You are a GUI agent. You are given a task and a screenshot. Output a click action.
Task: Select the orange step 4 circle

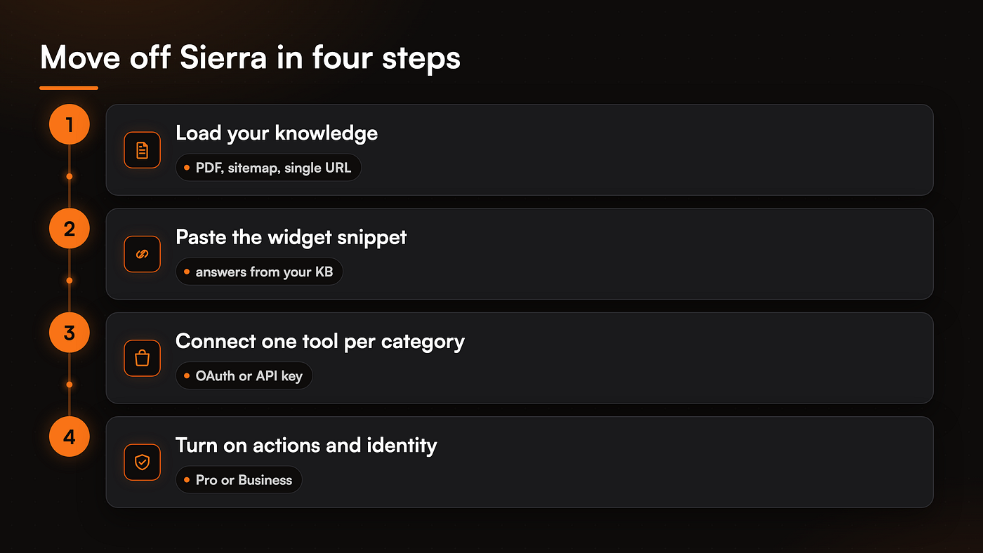(70, 437)
